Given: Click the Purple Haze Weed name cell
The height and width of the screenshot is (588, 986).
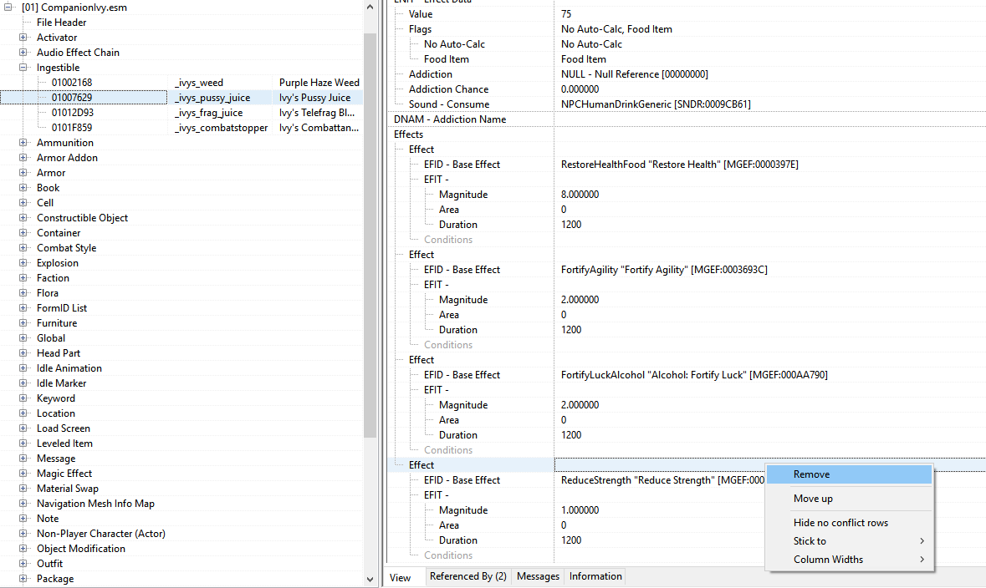Looking at the screenshot, I should [319, 83].
